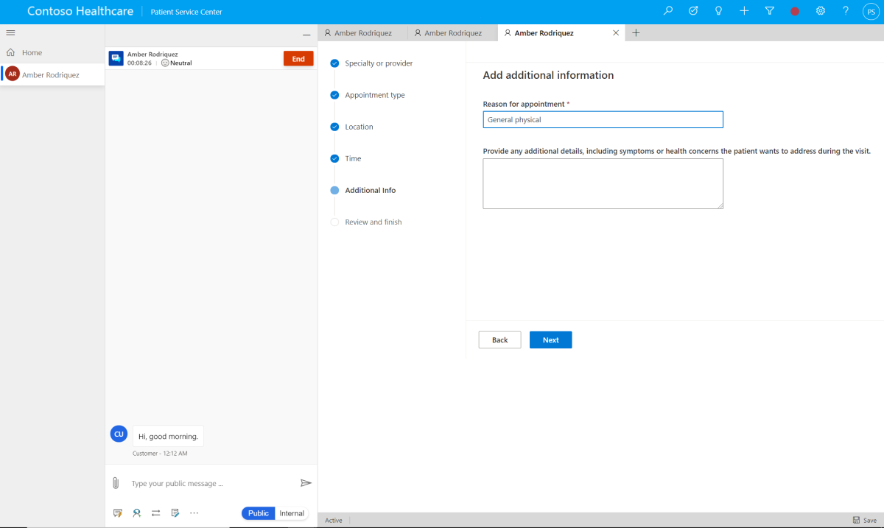Select Additional Info step

pyautogui.click(x=371, y=190)
